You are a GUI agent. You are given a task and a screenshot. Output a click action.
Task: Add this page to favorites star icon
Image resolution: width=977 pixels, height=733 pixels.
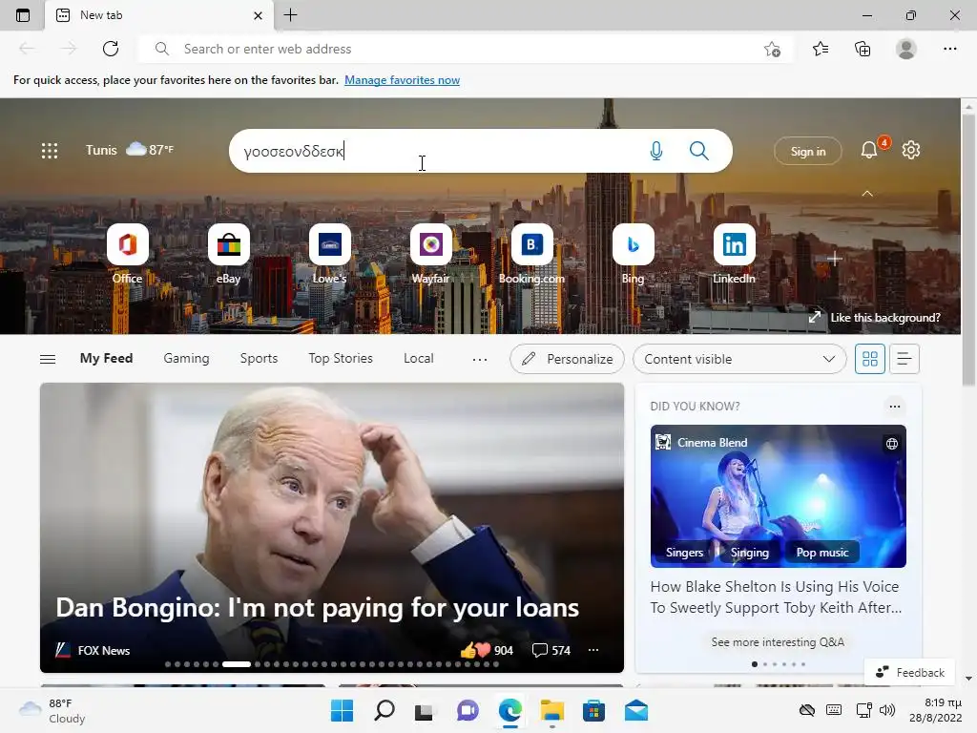pos(772,49)
